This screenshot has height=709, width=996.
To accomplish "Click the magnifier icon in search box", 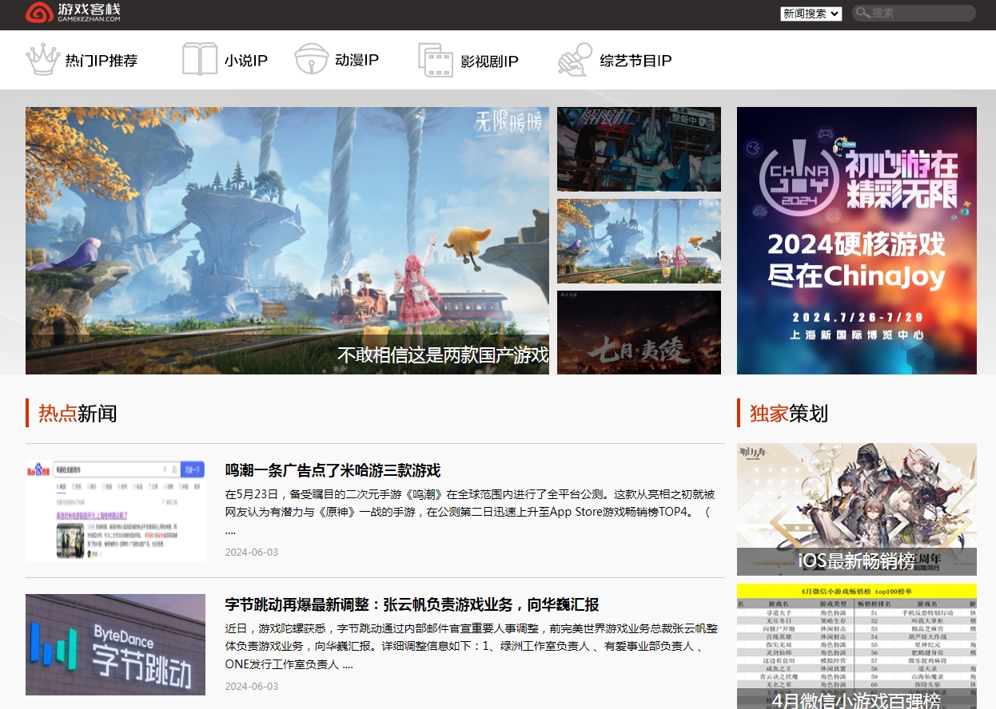I will click(863, 13).
